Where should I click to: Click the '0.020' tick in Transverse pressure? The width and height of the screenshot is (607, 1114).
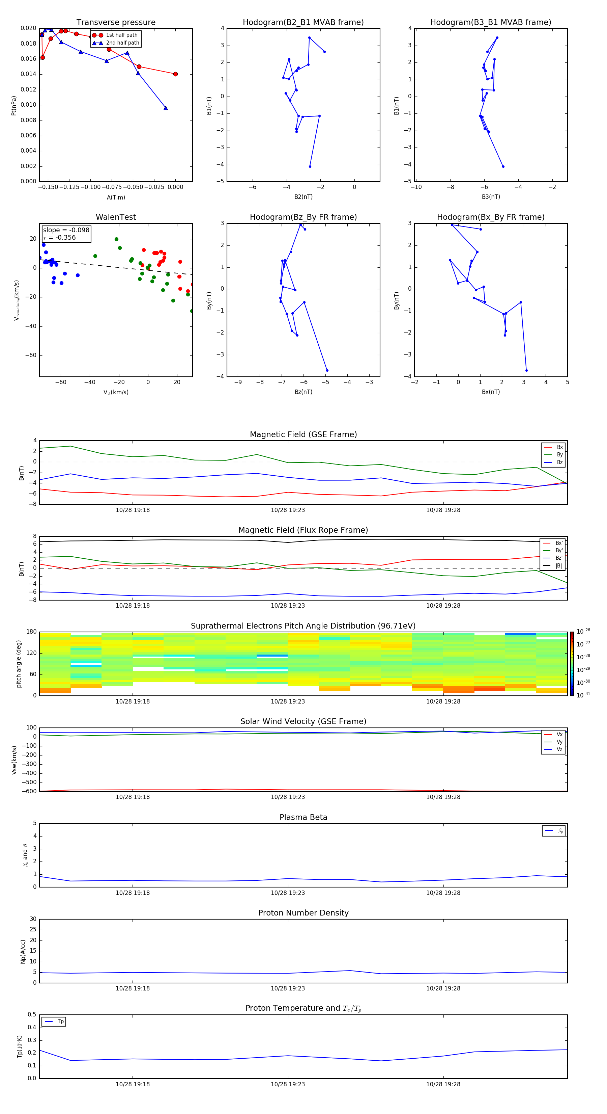(x=29, y=28)
